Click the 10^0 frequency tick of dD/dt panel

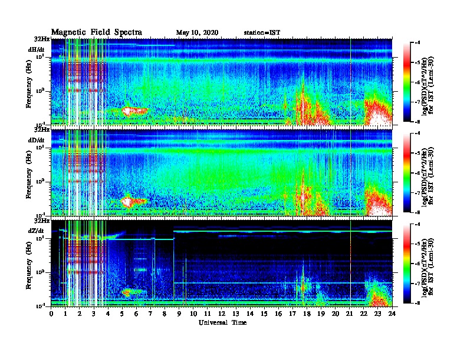click(40, 182)
